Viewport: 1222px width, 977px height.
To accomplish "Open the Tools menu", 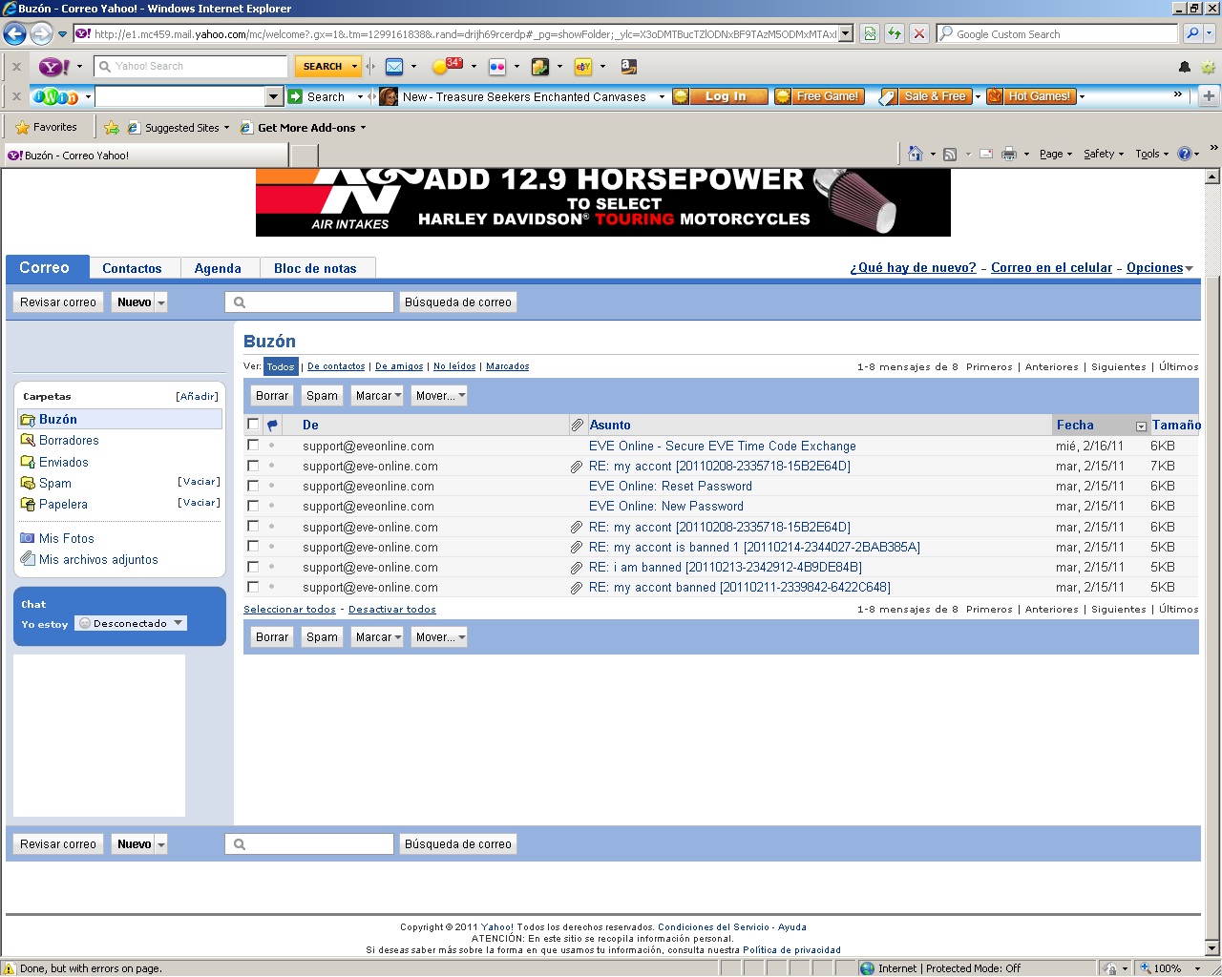I will point(1152,154).
